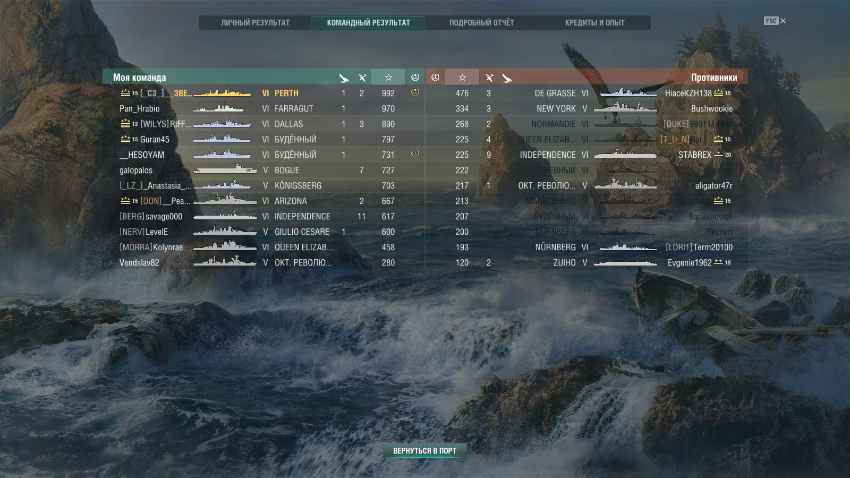This screenshot has height=478, width=850.
Task: Open the Личный результат tab
Action: (256, 22)
